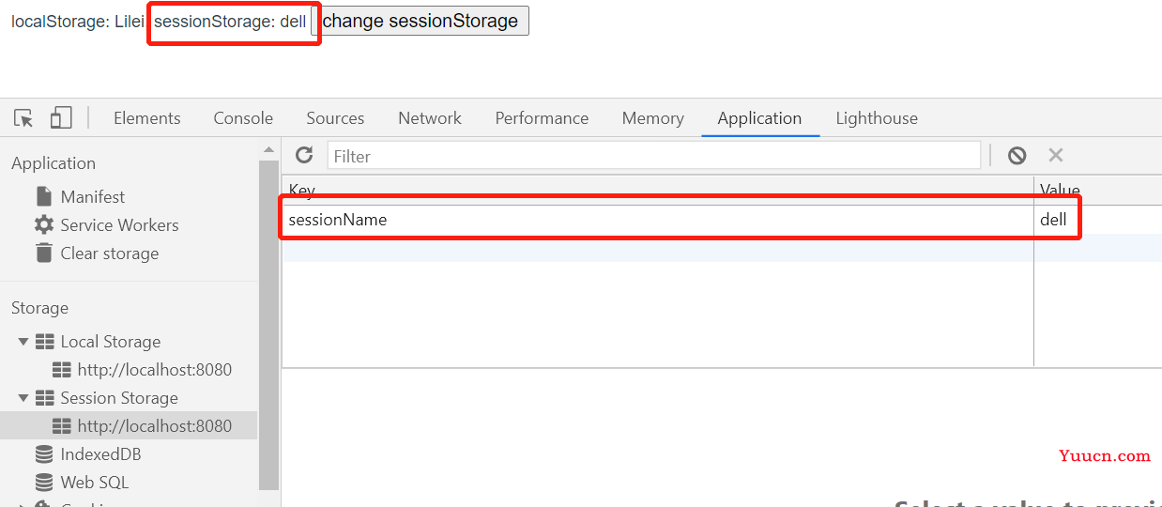Open the Lighthouse tab
This screenshot has width=1162, height=507.
click(x=877, y=118)
